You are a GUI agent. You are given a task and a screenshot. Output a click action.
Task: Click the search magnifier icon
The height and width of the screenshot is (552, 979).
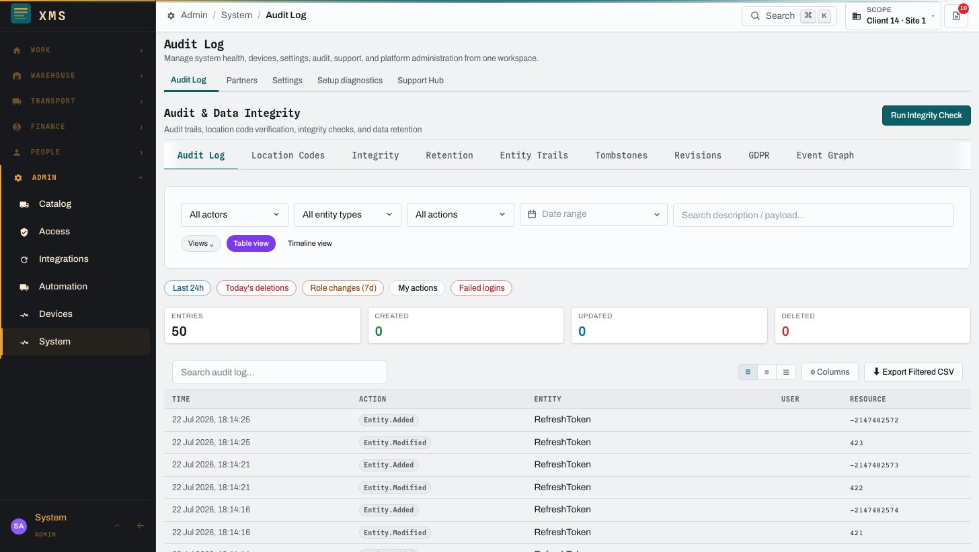755,15
